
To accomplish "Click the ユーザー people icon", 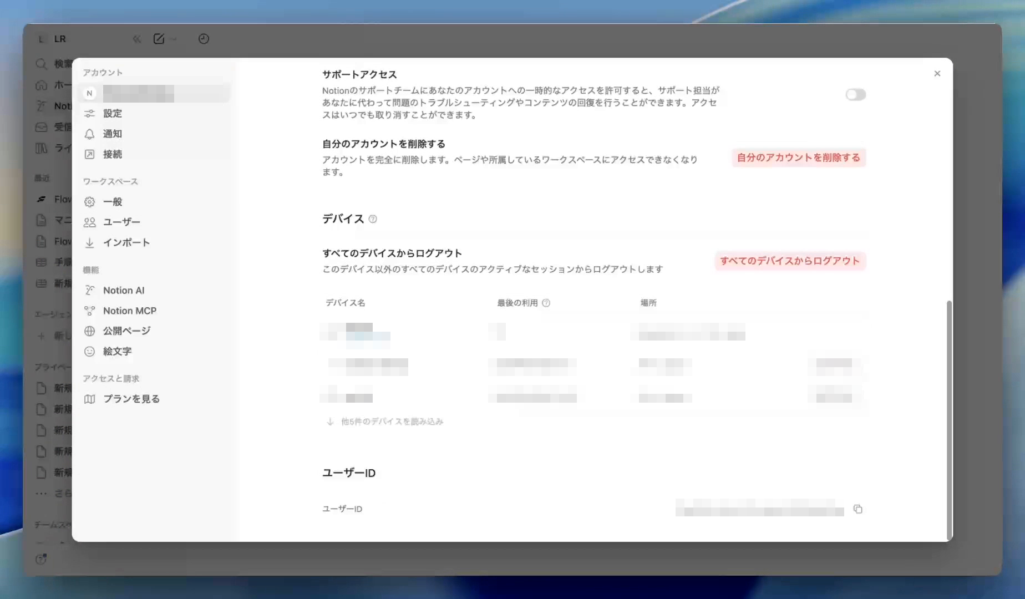I will [89, 222].
